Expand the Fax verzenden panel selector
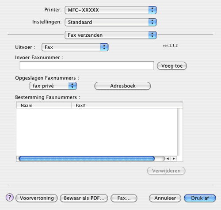Image resolution: width=221 pixels, height=210 pixels. 110,35
